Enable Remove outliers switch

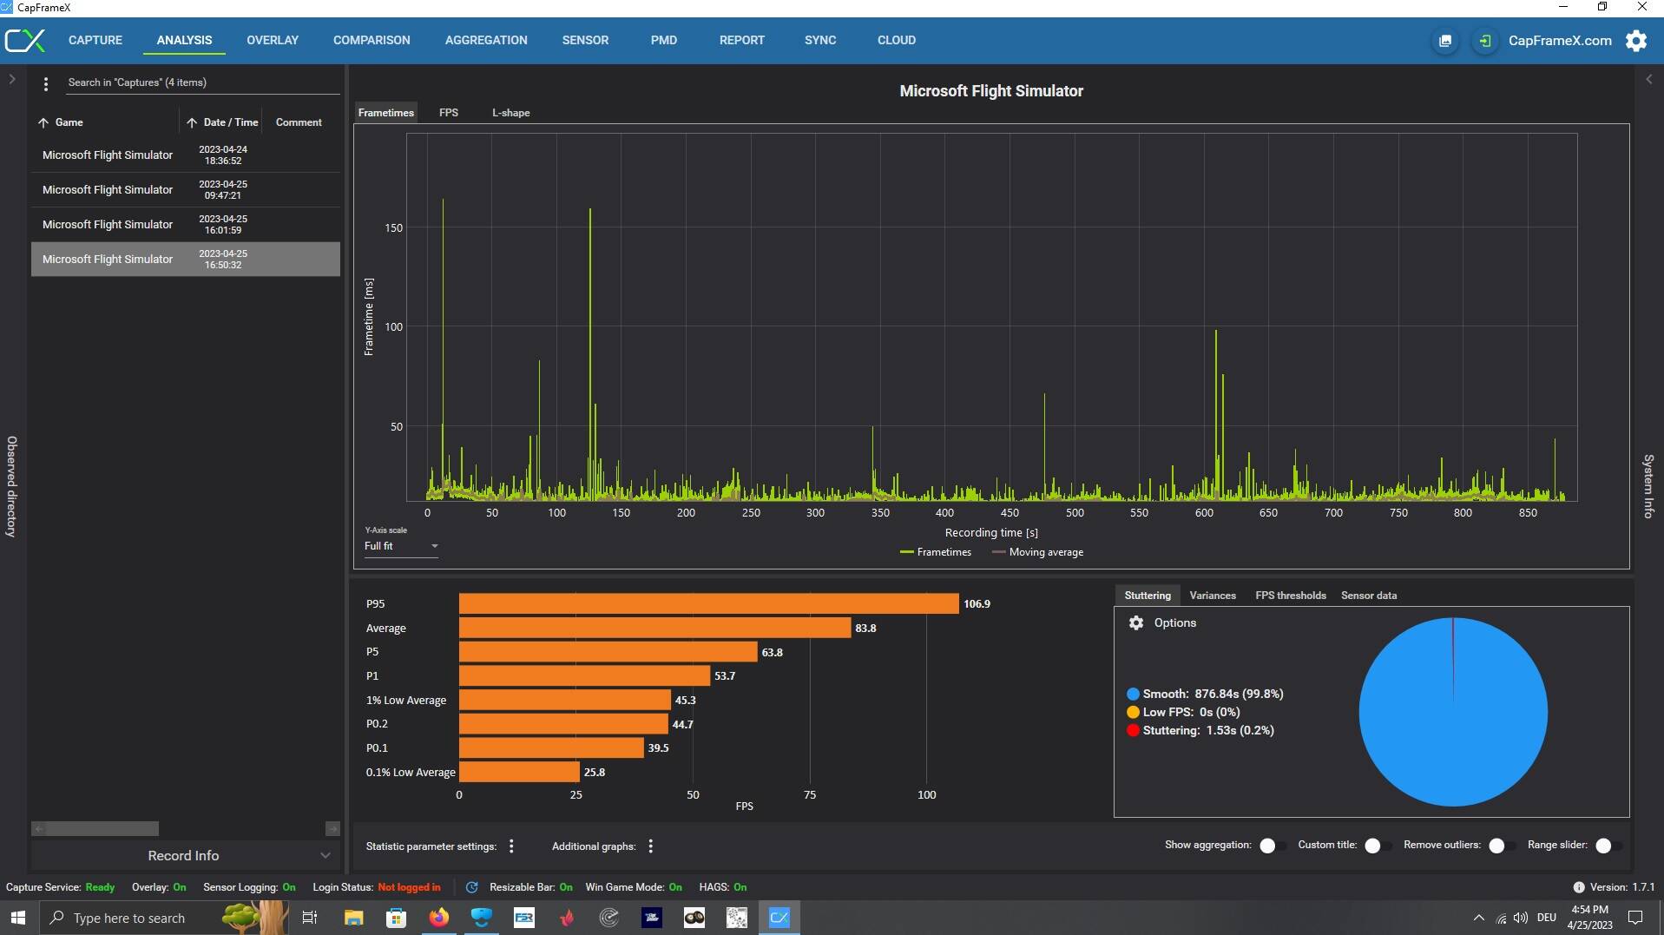tap(1502, 846)
